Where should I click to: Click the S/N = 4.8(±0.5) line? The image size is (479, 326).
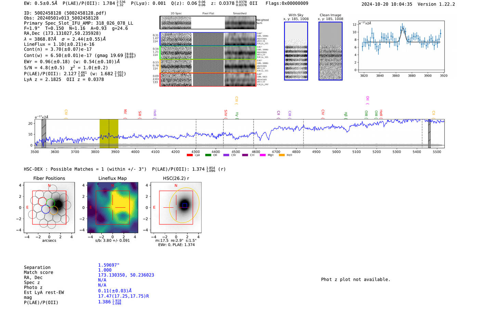(66, 68)
